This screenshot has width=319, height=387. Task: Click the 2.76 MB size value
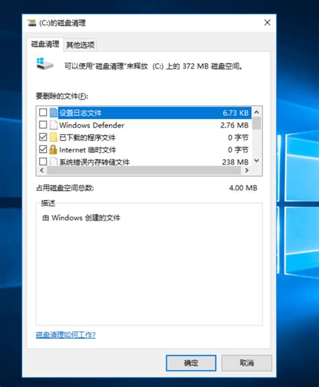tap(234, 125)
